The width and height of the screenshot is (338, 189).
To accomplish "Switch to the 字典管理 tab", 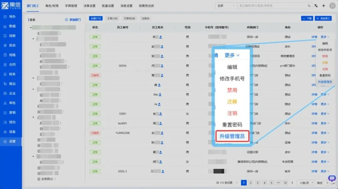I will point(71,6).
